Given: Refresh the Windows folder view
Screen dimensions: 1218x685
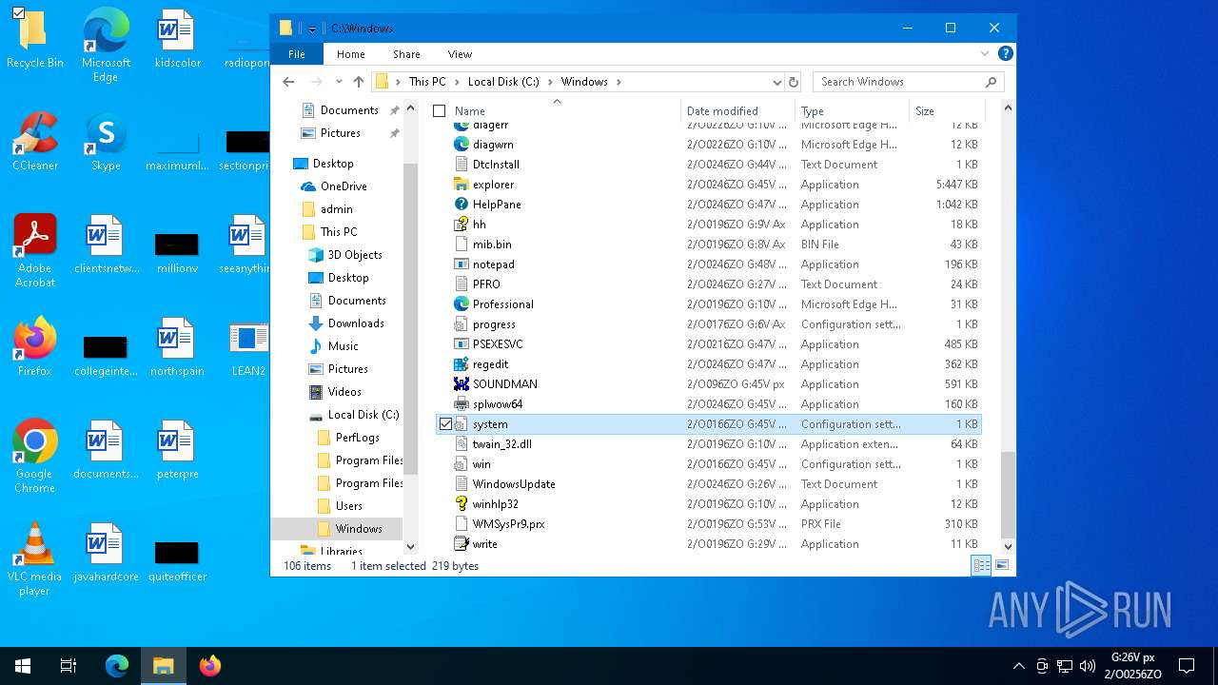Looking at the screenshot, I should pyautogui.click(x=794, y=82).
